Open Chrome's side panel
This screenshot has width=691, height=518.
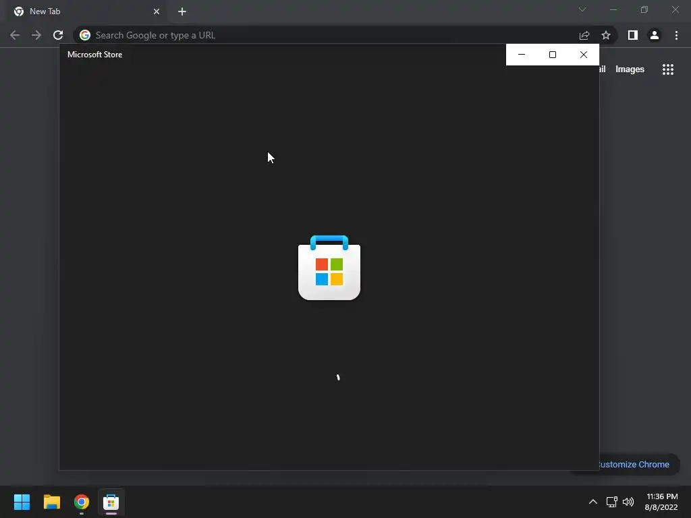[633, 35]
